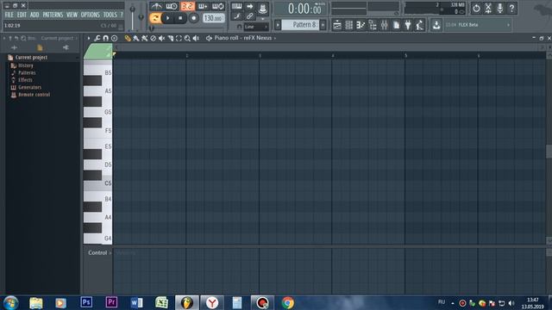Click the Pattern 8 name field
Viewport: 552px width, 310px height.
[301, 25]
